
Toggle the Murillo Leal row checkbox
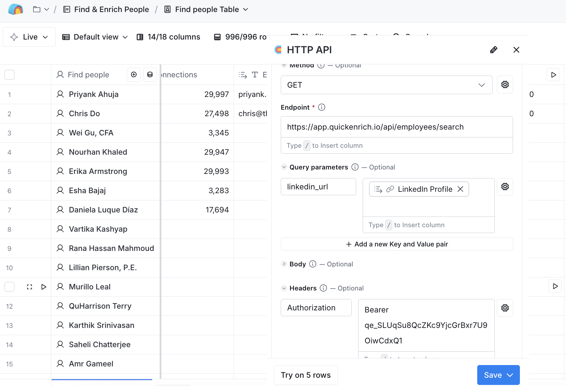[10, 287]
